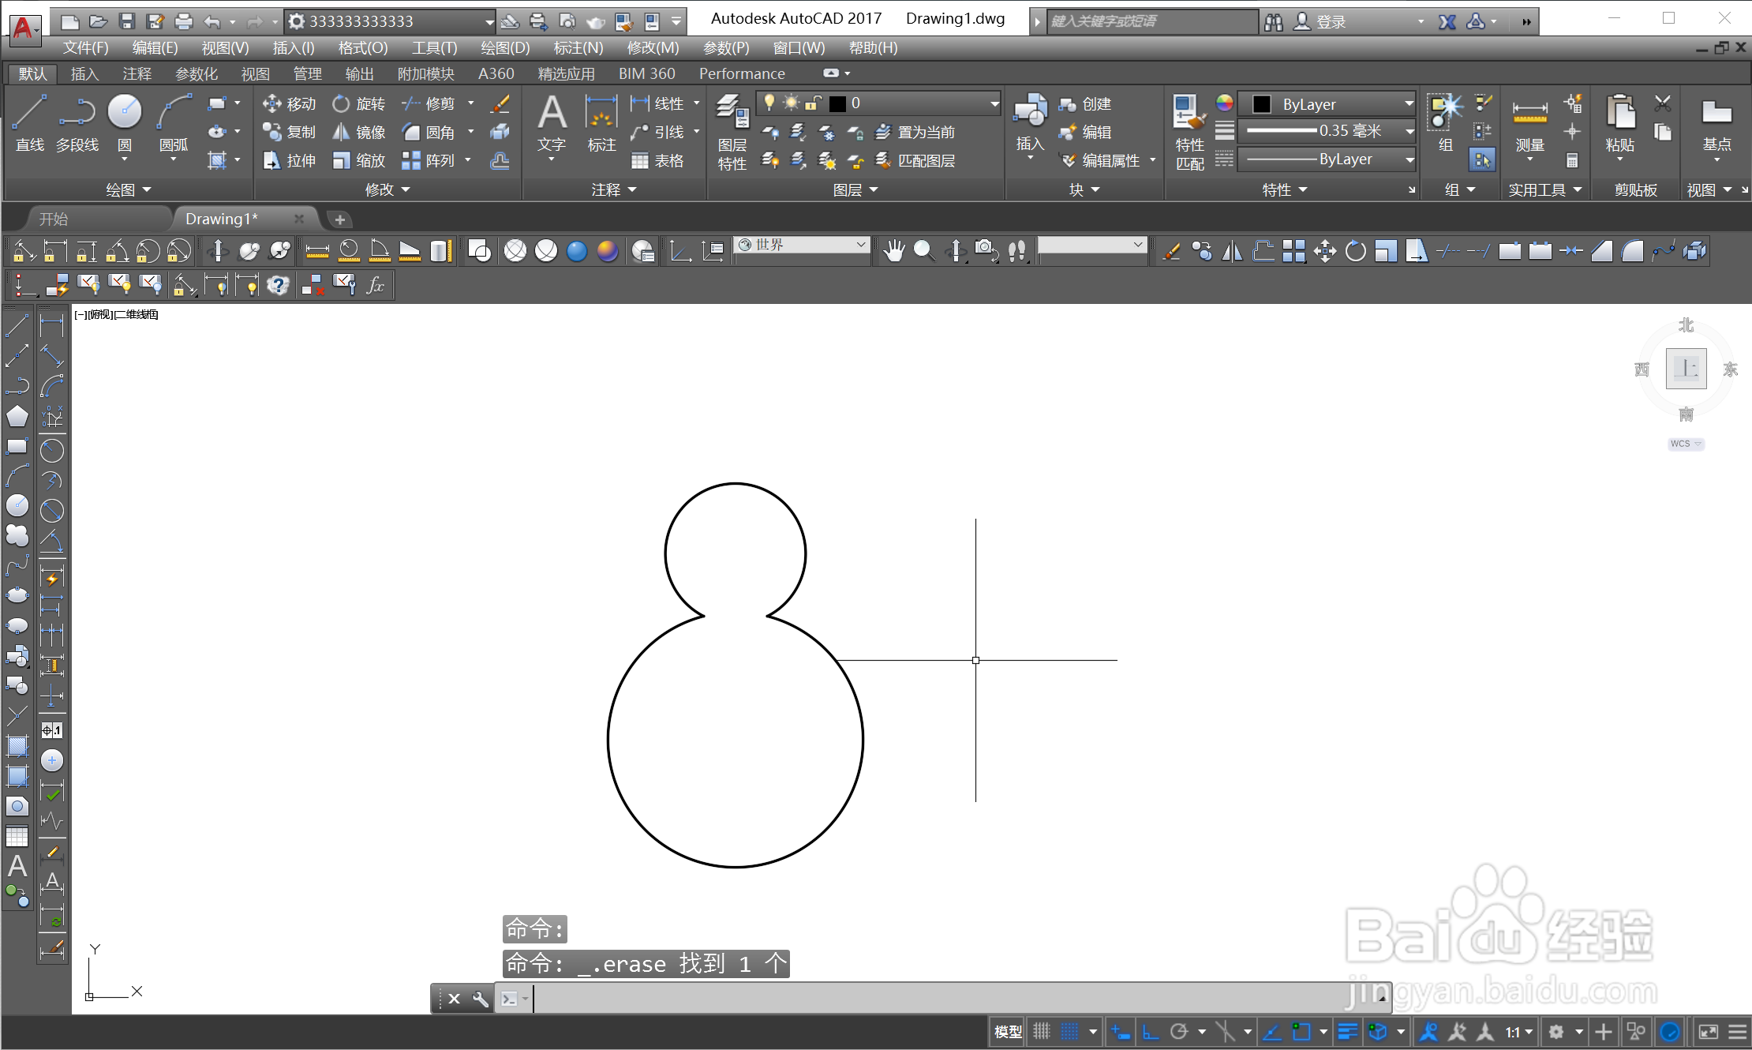Screen dimensions: 1752x1050
Task: Click 匹配图层 button
Action: [x=915, y=160]
